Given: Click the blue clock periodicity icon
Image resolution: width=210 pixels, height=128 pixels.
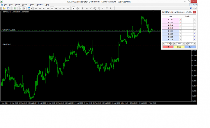Looking at the screenshot, I should (29, 8).
